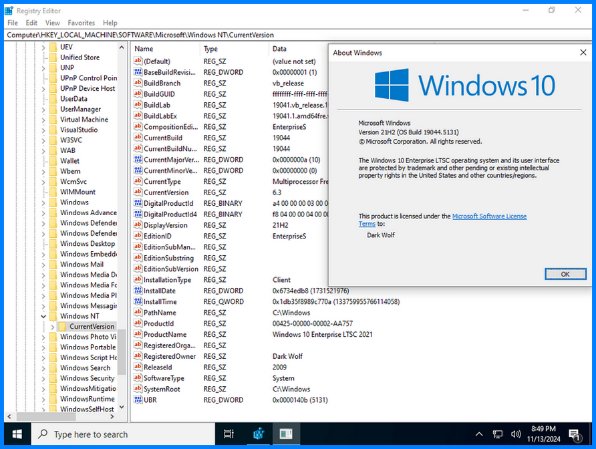
Task: Select the CompositionEditionID value name
Action: tap(170, 127)
